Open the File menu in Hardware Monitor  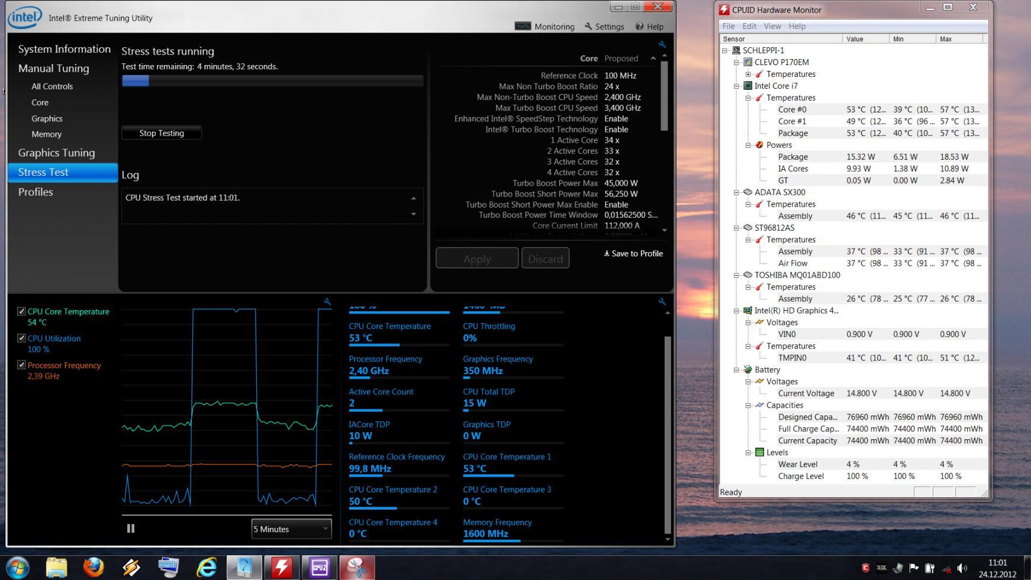pyautogui.click(x=729, y=26)
